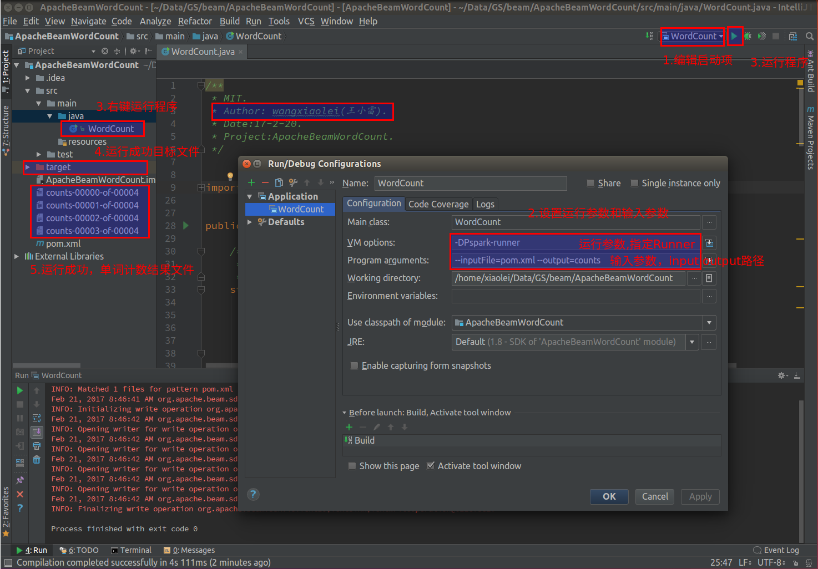
Task: Start debugging with the bug icon
Action: point(748,36)
